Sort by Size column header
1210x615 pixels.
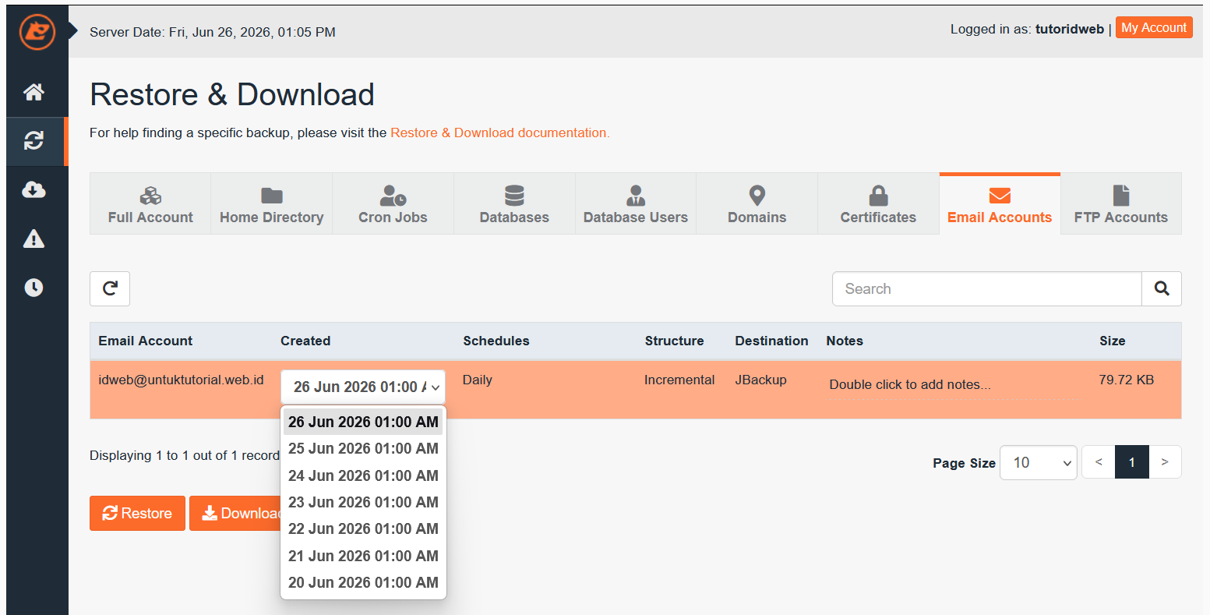coord(1112,341)
